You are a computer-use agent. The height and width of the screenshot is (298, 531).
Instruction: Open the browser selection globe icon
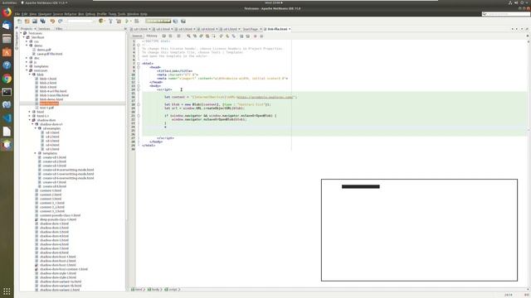coord(101,21)
